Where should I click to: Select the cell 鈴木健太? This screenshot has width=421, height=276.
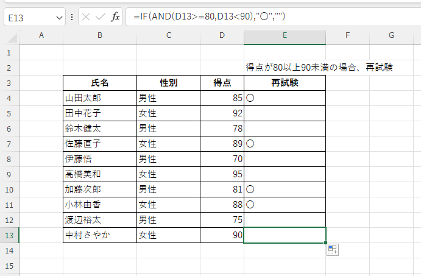(x=100, y=129)
